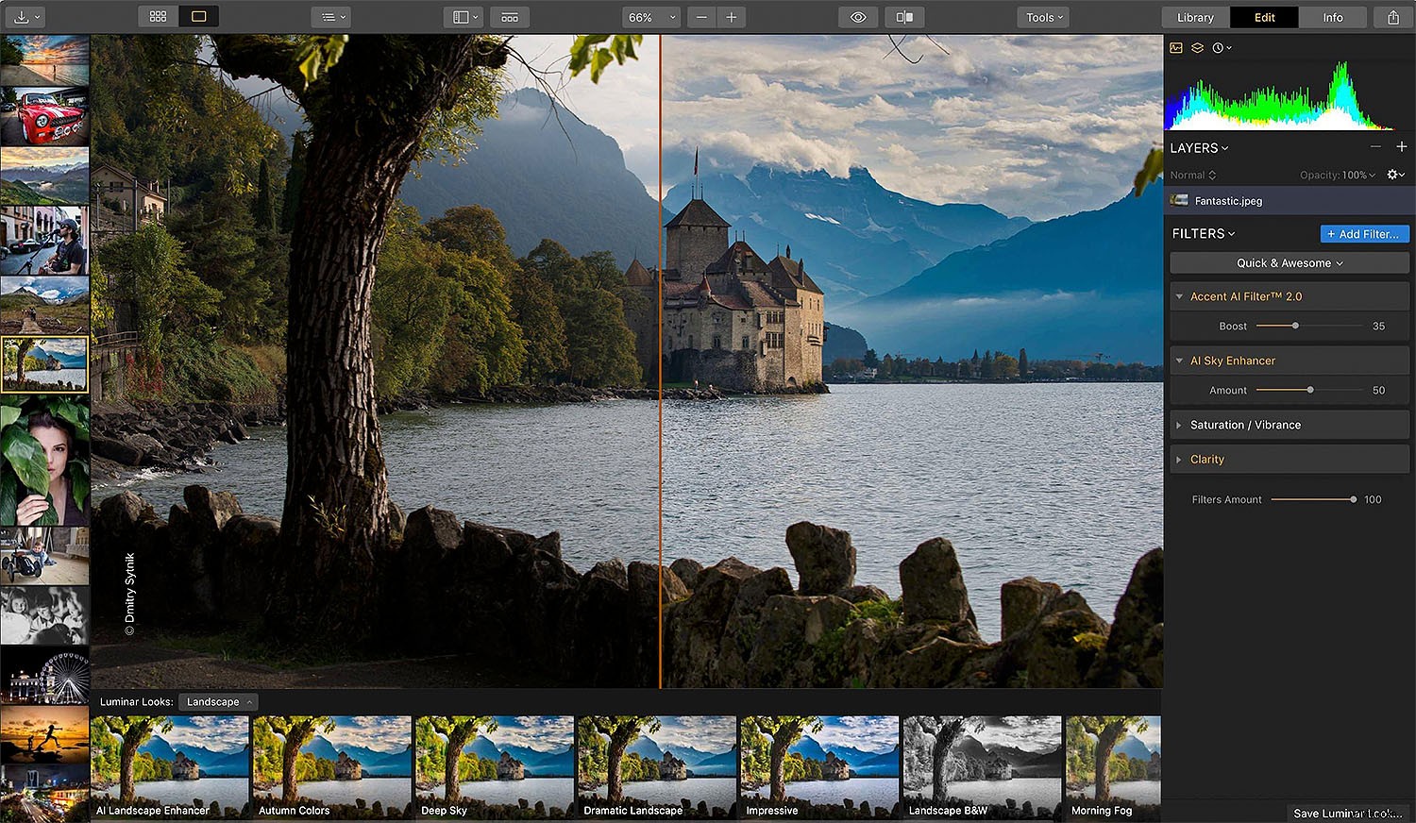Switch to the Library tab
Viewport: 1416px width, 823px height.
[x=1194, y=17]
